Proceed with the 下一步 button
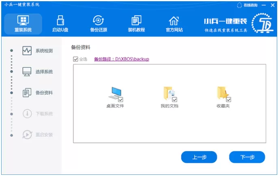278x176 pixels. click(x=247, y=157)
